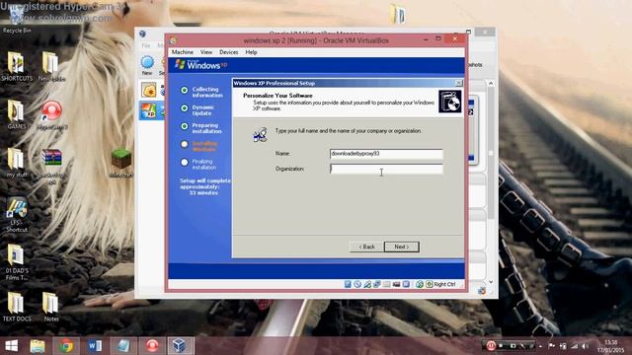Click the video capture status icon
This screenshot has width=632, height=355.
pos(396,284)
